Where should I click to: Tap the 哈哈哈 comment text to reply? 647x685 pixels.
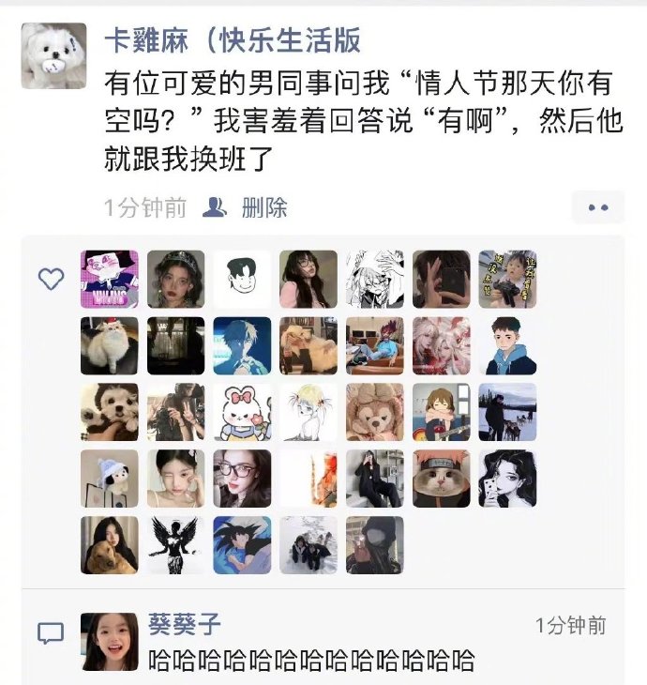click(x=311, y=660)
